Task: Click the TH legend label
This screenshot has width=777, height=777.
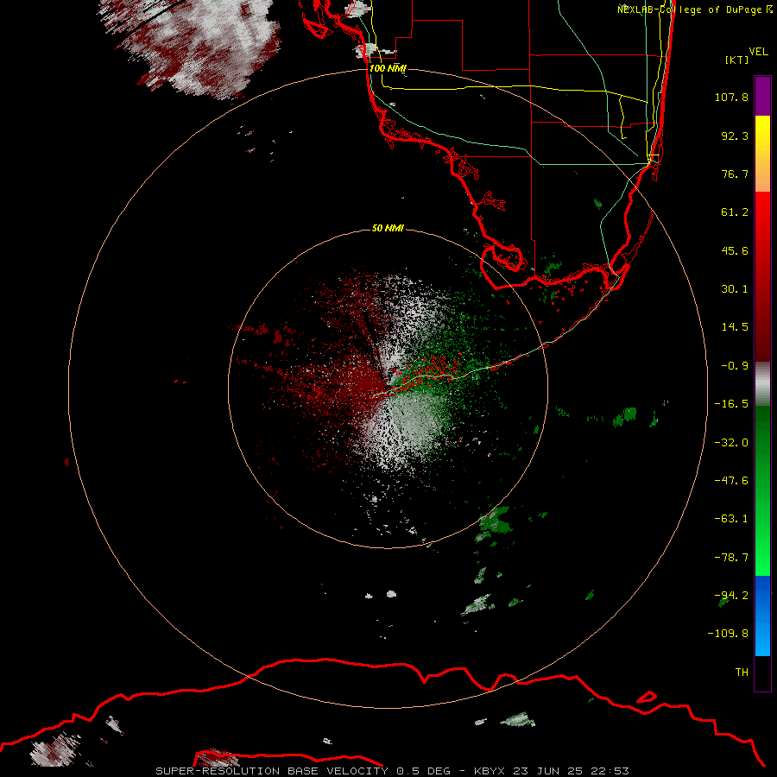Action: 742,673
